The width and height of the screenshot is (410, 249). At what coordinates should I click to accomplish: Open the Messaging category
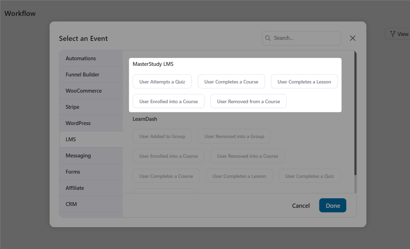pos(91,156)
